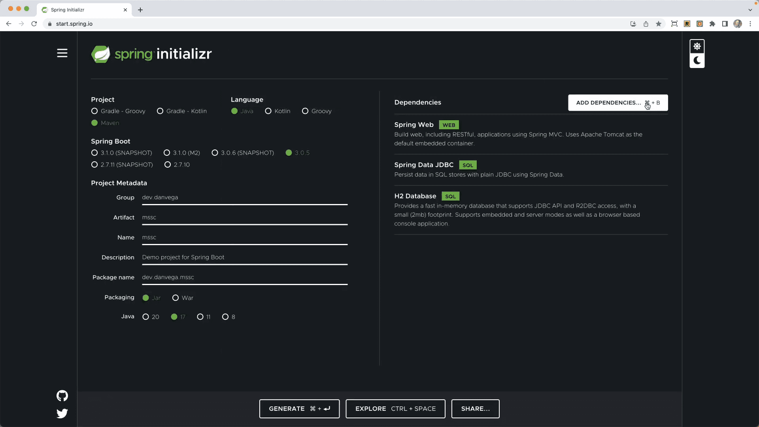Viewport: 759px width, 427px height.
Task: Switch to light theme sun icon
Action: click(x=697, y=46)
